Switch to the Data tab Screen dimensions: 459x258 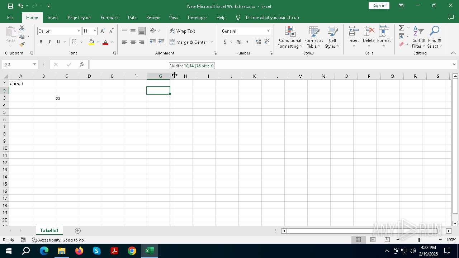[x=132, y=17]
